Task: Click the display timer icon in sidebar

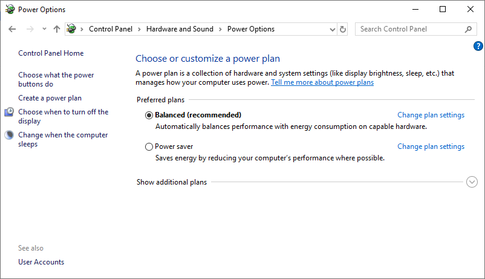Action: coord(9,112)
